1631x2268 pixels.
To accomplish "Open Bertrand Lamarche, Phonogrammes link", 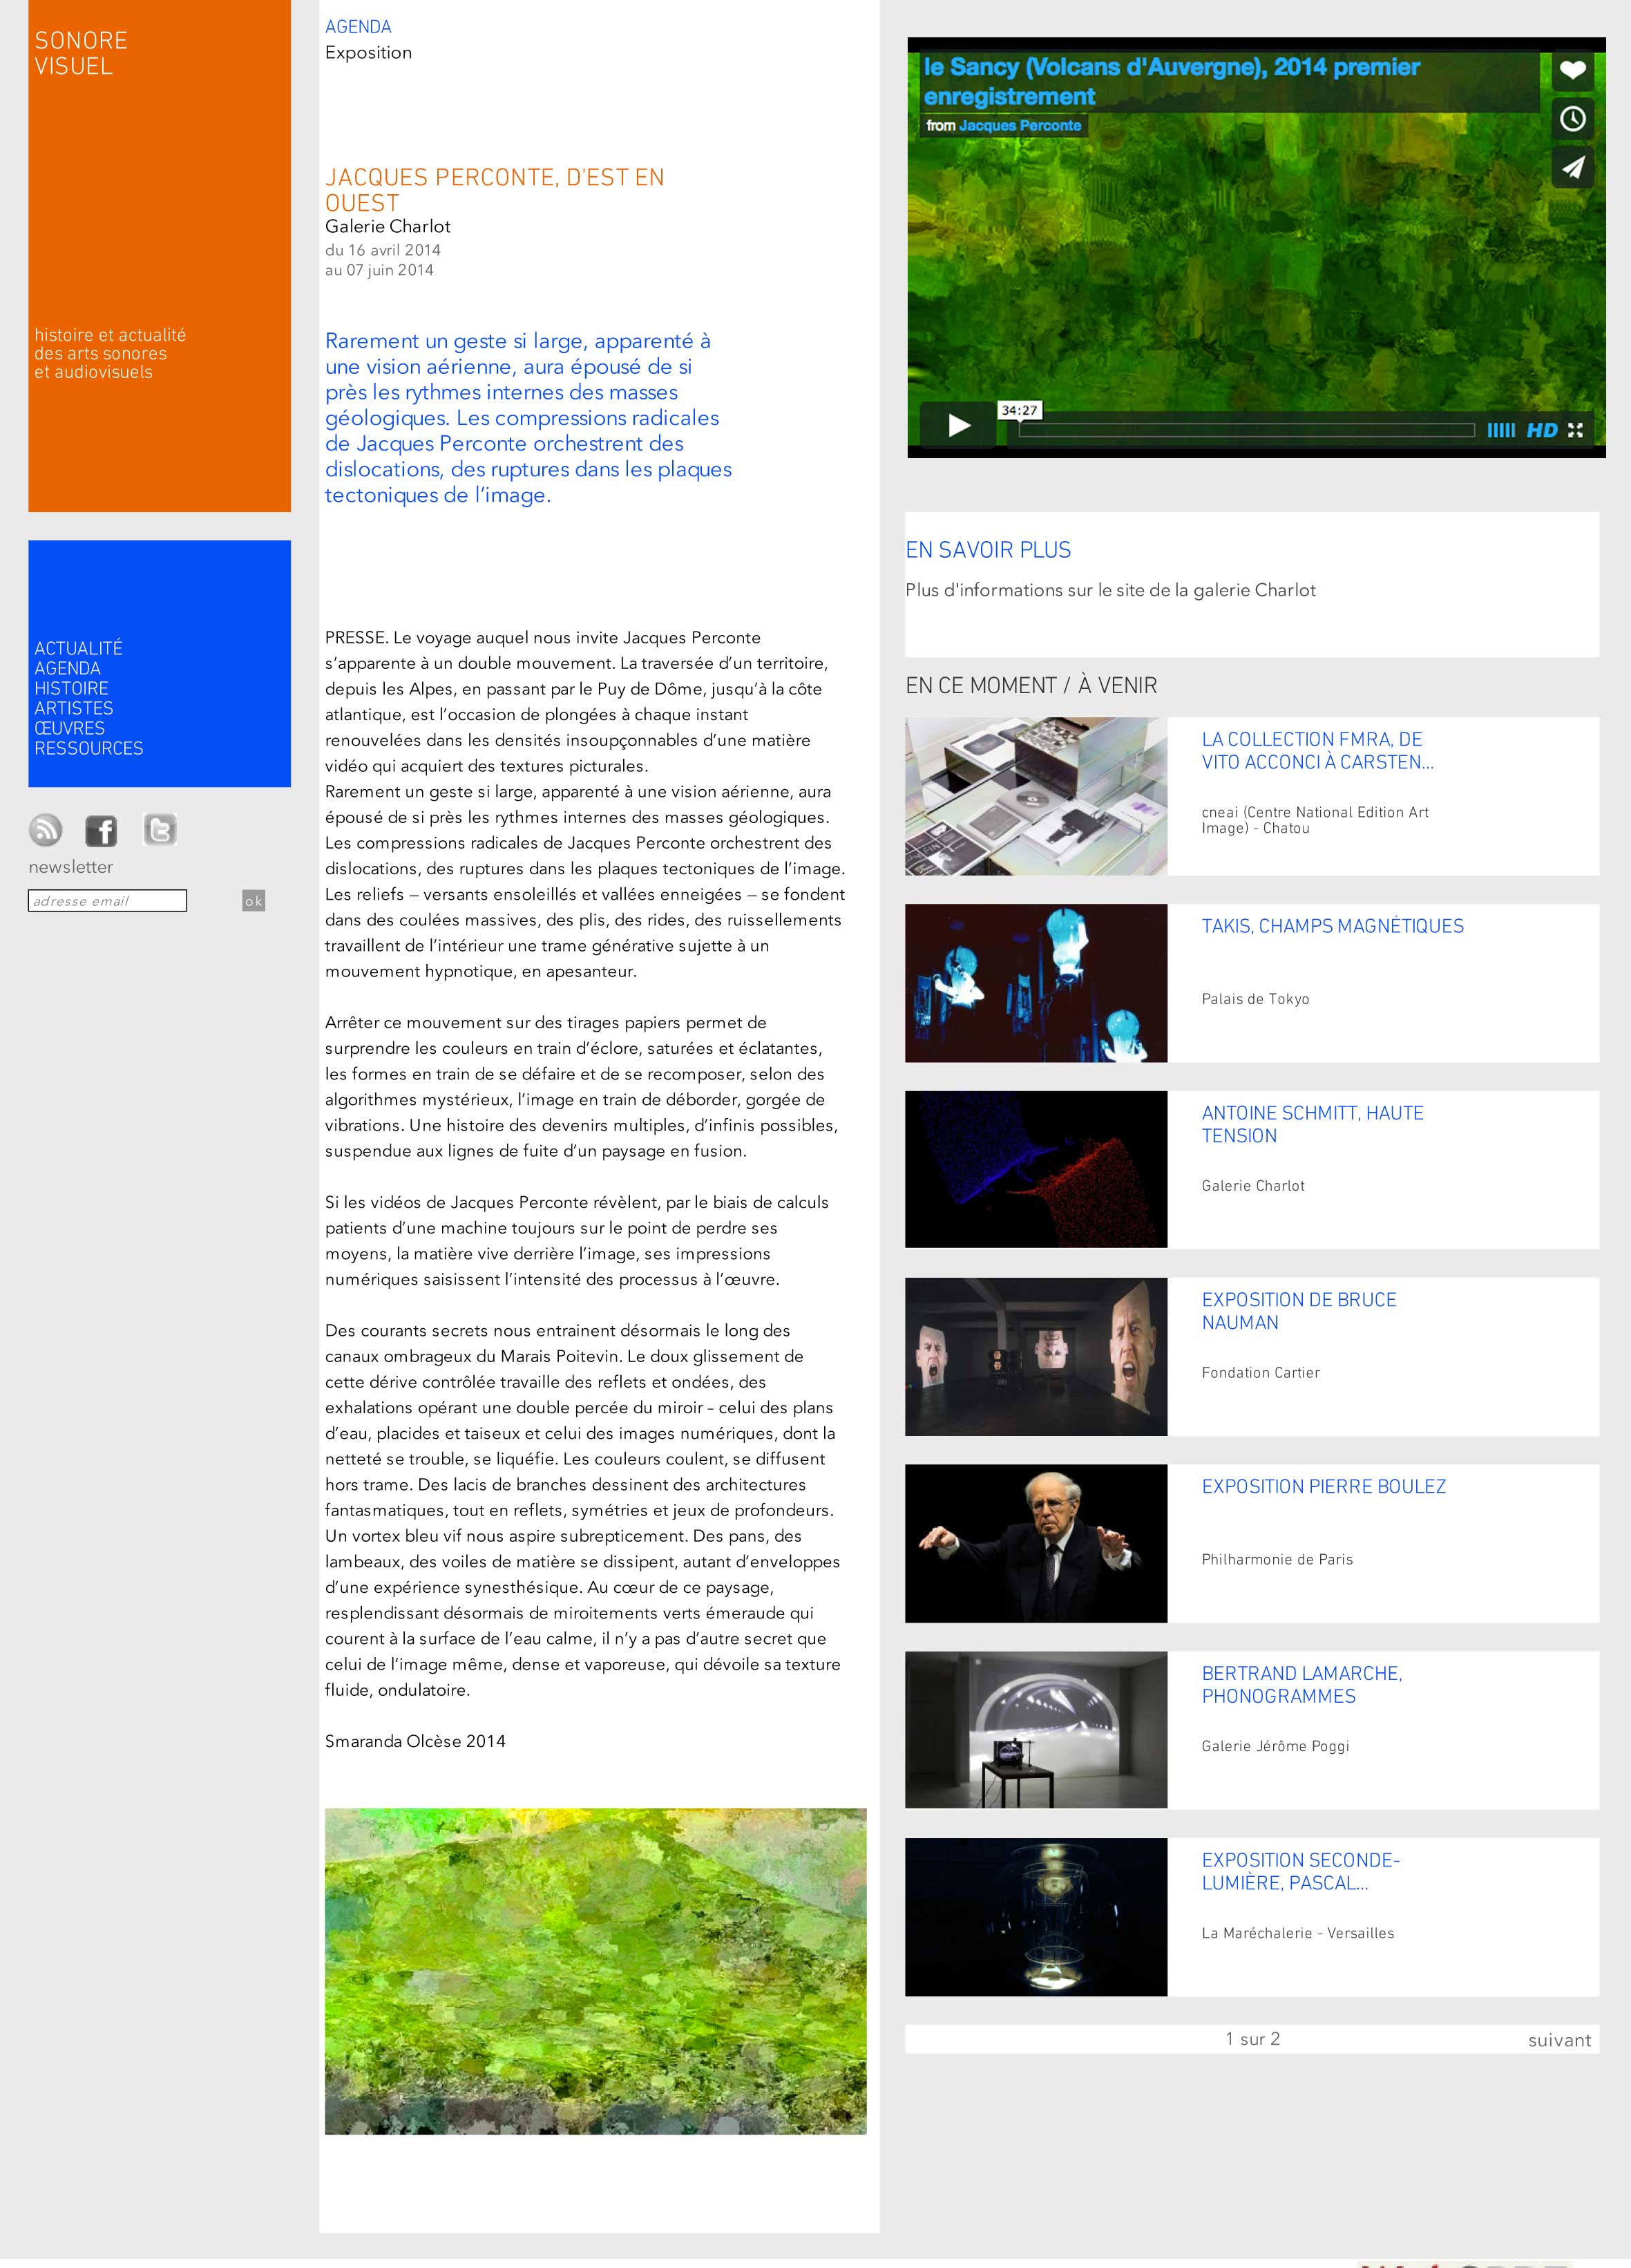I will pyautogui.click(x=1301, y=1685).
